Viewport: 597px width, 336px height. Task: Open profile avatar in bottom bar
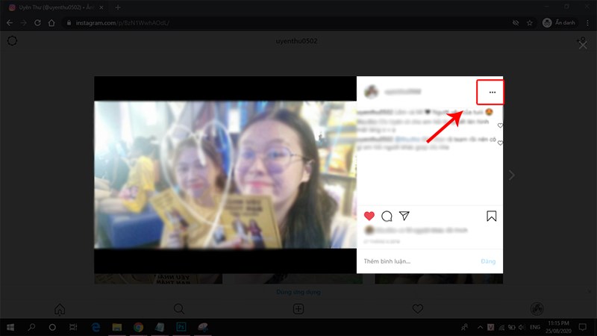click(x=537, y=309)
